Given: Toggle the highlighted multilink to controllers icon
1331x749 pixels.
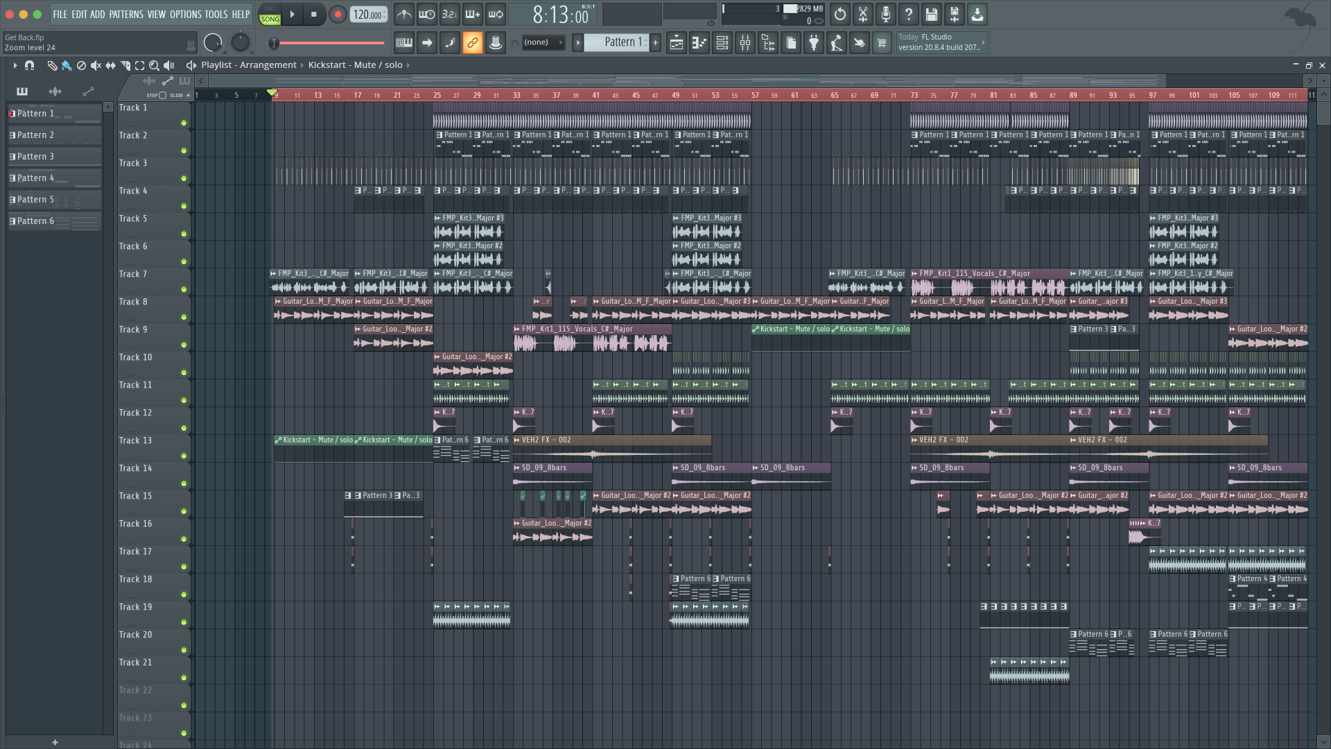Looking at the screenshot, I should (x=473, y=43).
